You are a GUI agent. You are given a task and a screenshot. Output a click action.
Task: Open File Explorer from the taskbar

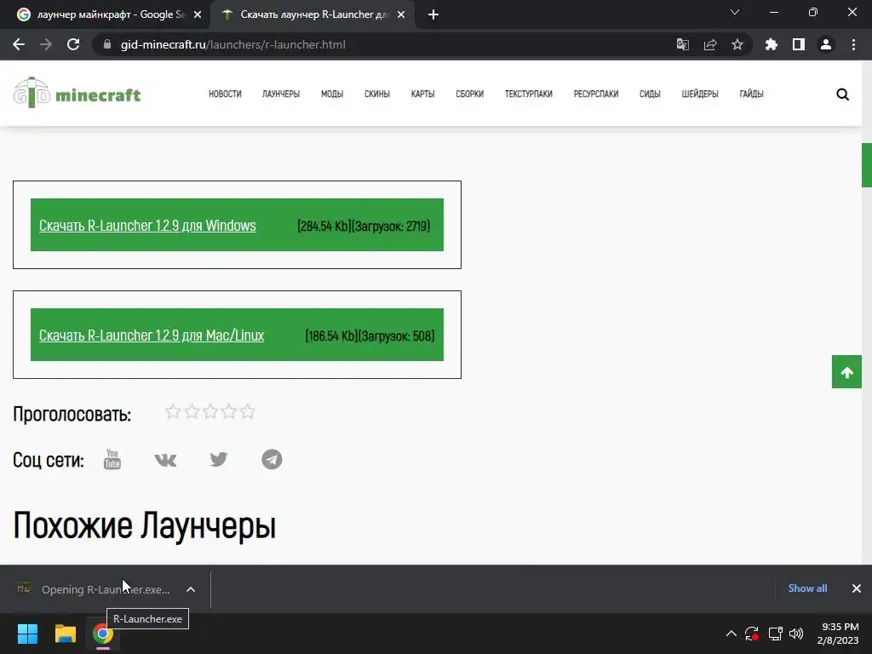65,634
